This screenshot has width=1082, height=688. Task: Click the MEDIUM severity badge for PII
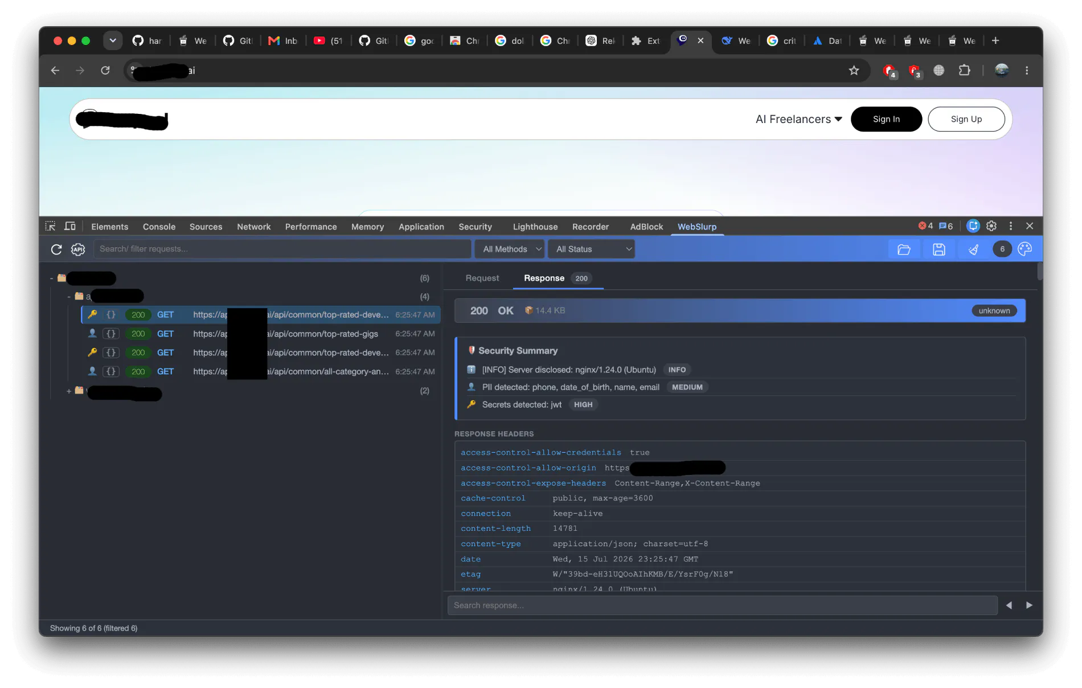point(687,387)
